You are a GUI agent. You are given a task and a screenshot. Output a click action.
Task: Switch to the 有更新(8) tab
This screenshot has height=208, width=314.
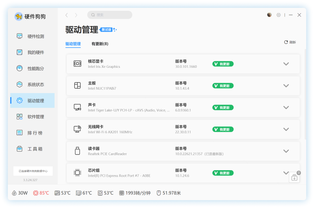click(x=100, y=44)
